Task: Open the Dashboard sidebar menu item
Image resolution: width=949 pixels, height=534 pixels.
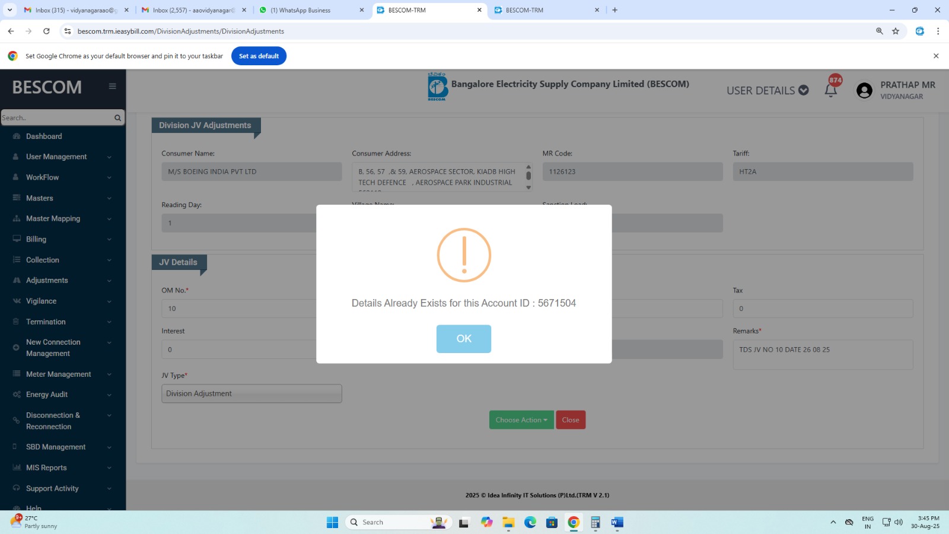Action: tap(44, 136)
